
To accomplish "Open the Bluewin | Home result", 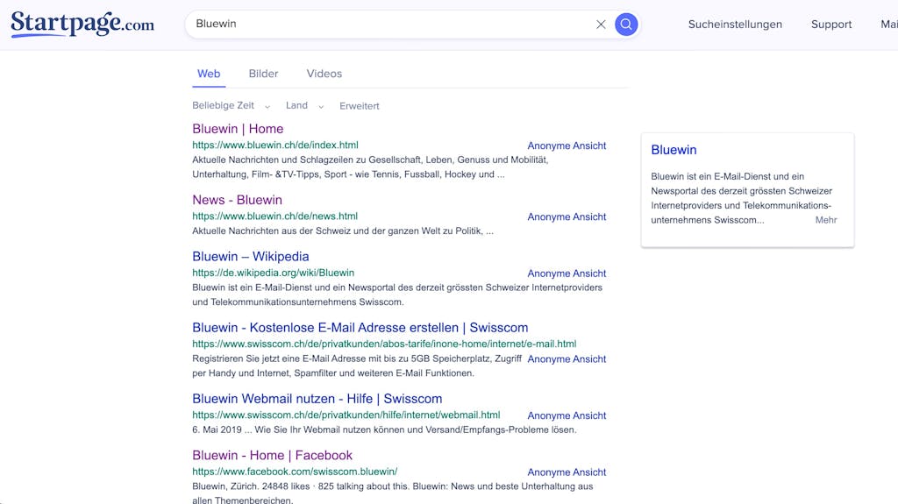I will [238, 129].
